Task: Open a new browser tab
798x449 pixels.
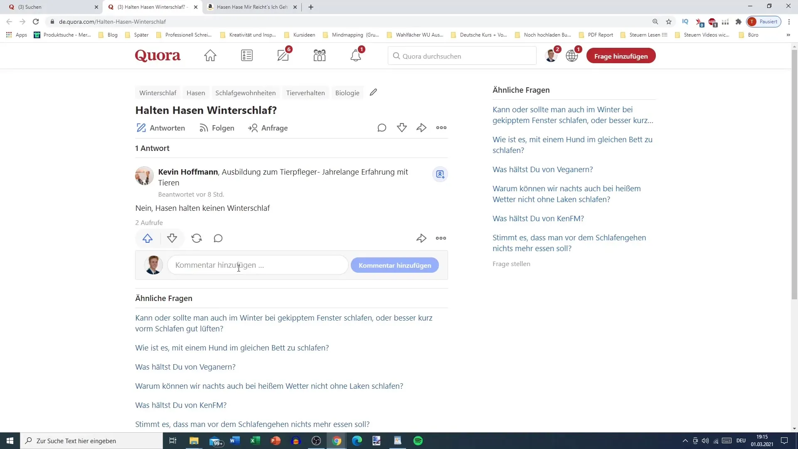Action: 311,7
